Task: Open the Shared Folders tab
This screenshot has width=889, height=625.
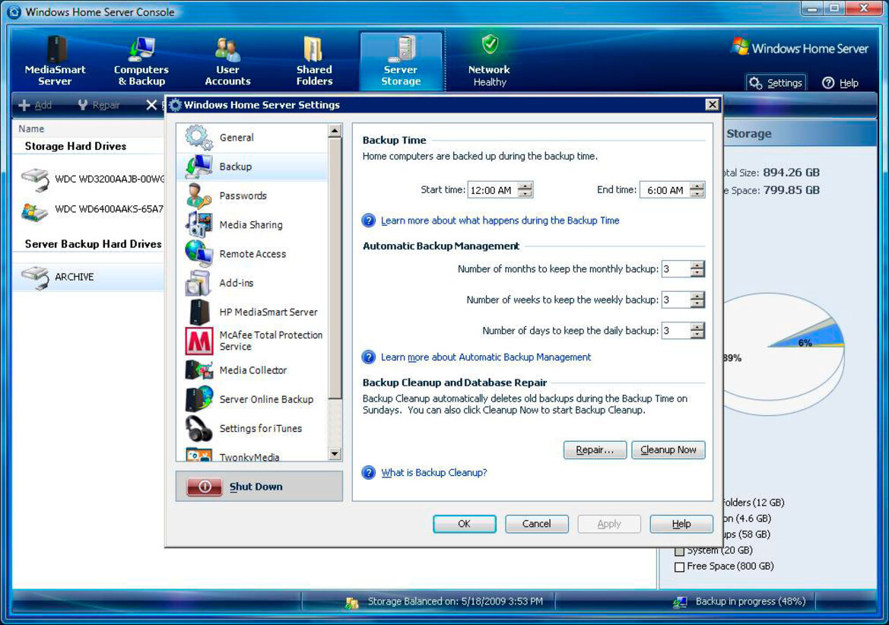Action: click(314, 61)
